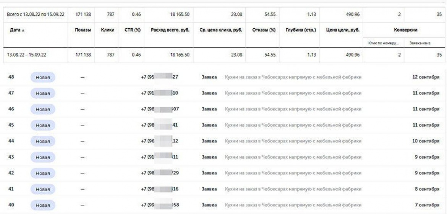This screenshot has height=214, width=447.
Task: Click the Клики column header
Action: tap(107, 30)
